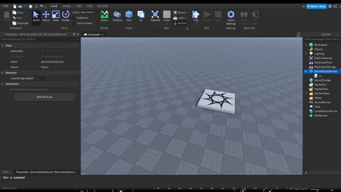Viewport: 341px width, 192px height.
Task: Click the Duplicate icon
Action: (x=14, y=23)
